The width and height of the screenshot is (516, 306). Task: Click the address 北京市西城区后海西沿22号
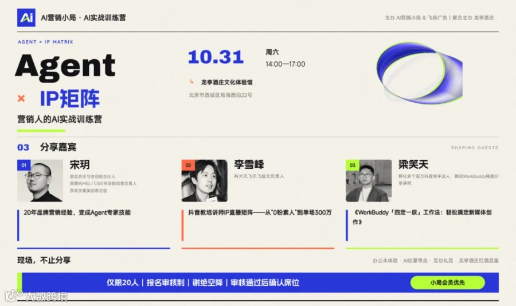click(221, 95)
